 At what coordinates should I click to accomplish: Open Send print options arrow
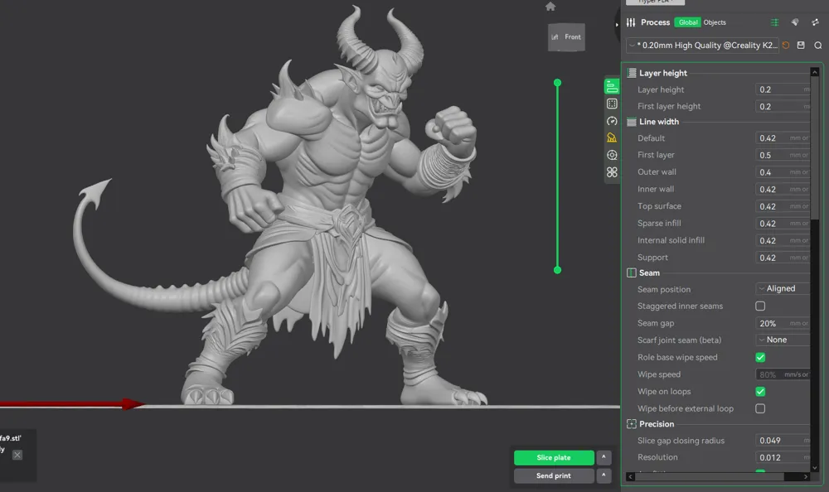pos(604,475)
